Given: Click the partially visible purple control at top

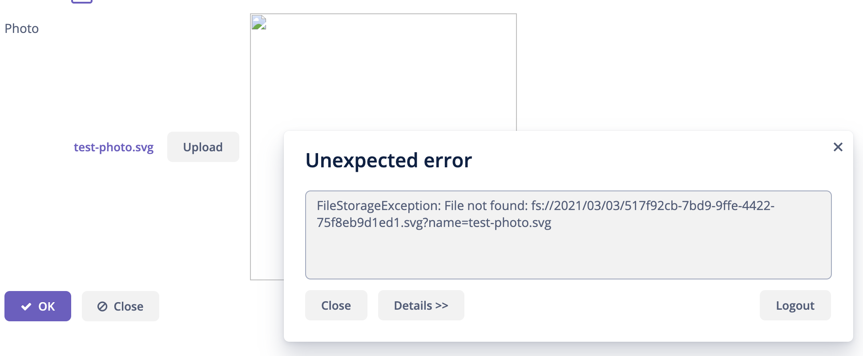Looking at the screenshot, I should click(82, 2).
